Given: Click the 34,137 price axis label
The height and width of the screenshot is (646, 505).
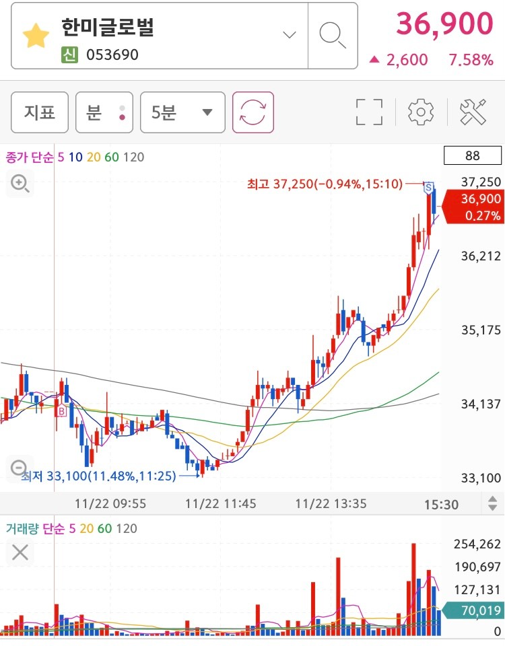Looking at the screenshot, I should click(x=481, y=404).
